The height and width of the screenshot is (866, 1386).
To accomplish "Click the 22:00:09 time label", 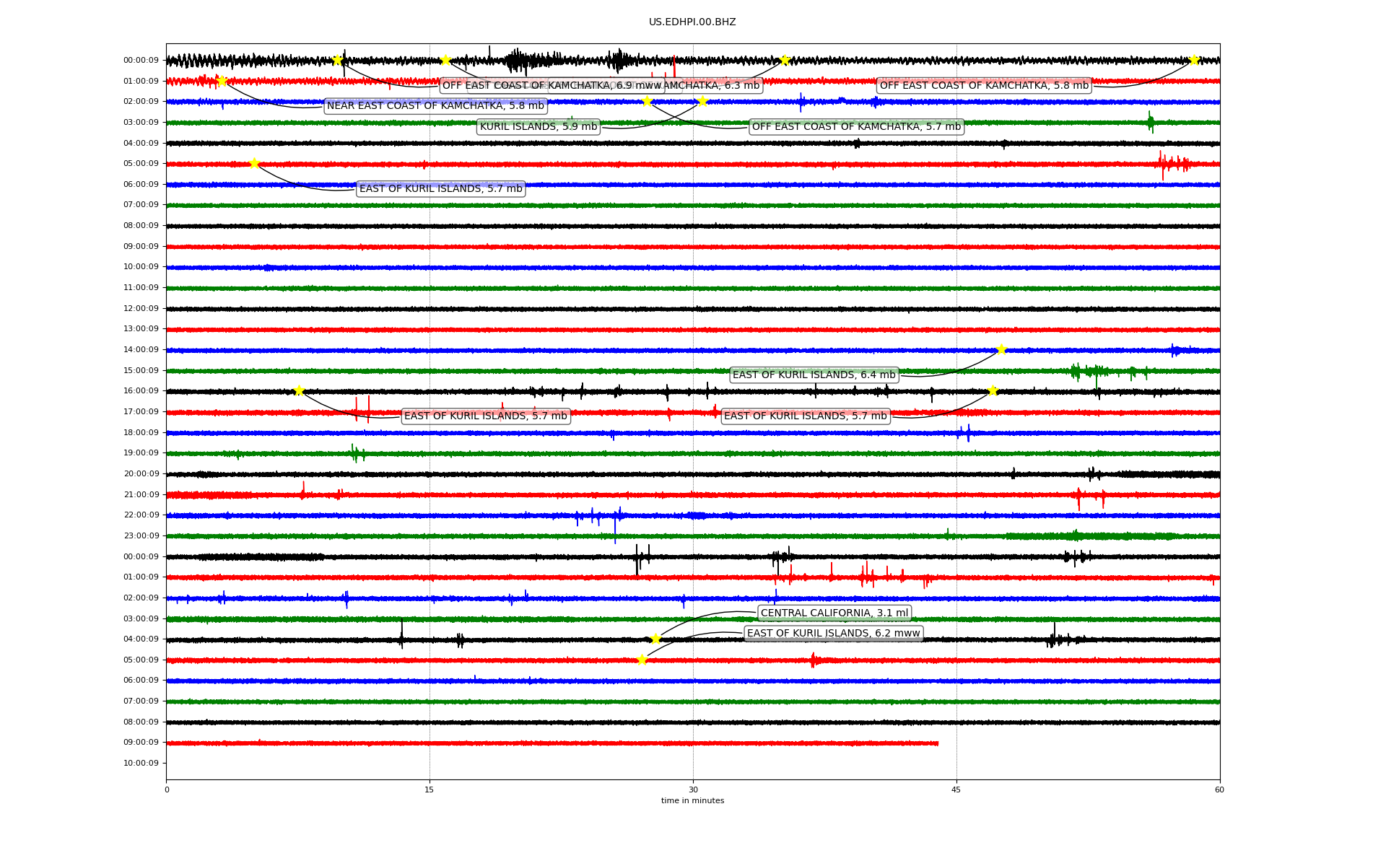I will (x=141, y=515).
